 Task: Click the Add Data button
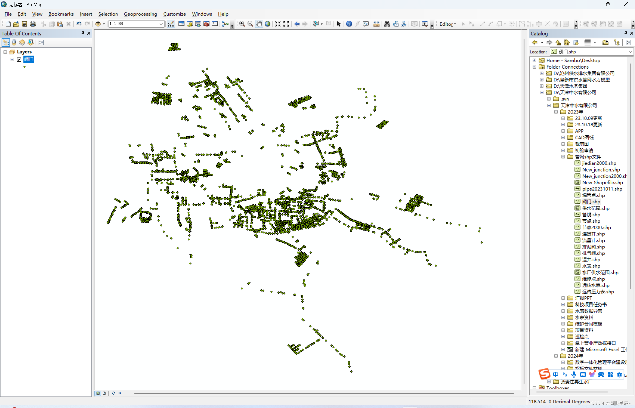(x=98, y=24)
